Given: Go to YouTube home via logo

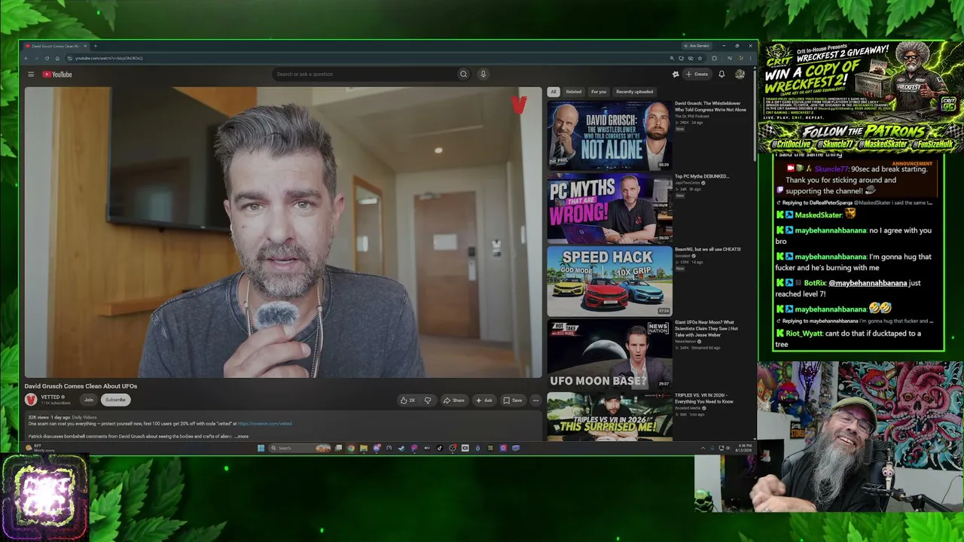Looking at the screenshot, I should [x=57, y=75].
